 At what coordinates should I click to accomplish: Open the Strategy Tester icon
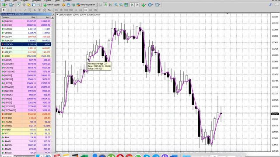[38, 5]
